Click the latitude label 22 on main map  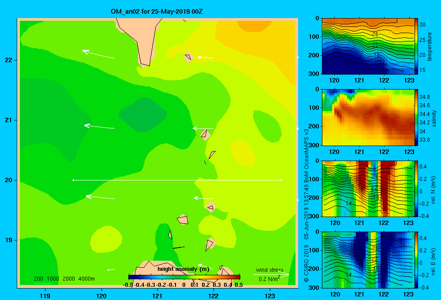click(9, 60)
